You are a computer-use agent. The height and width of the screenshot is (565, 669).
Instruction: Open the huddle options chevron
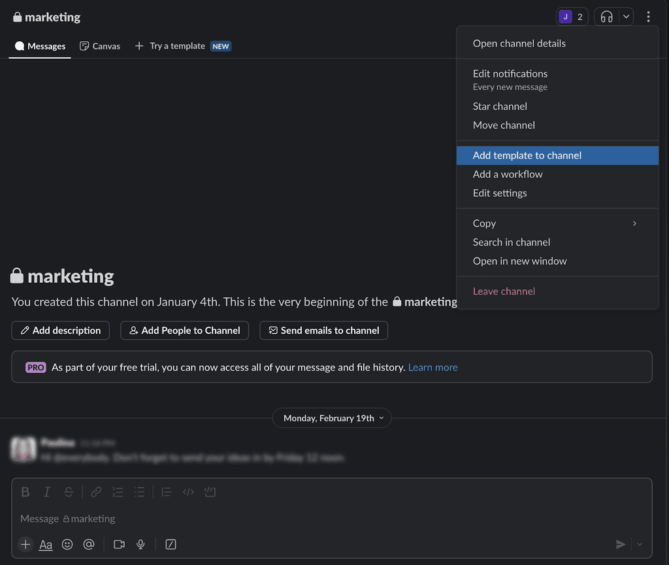tap(627, 16)
